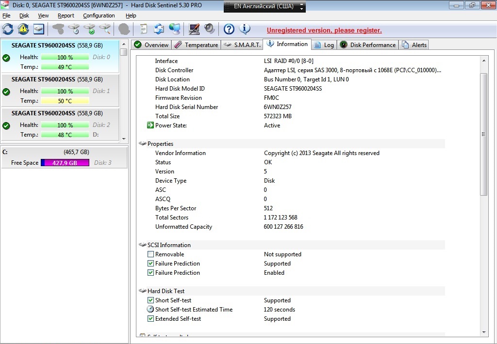The height and width of the screenshot is (344, 497).
Task: Toggle the Removable checkbox
Action: [x=150, y=254]
